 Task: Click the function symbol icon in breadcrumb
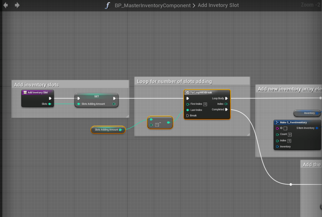coord(108,5)
